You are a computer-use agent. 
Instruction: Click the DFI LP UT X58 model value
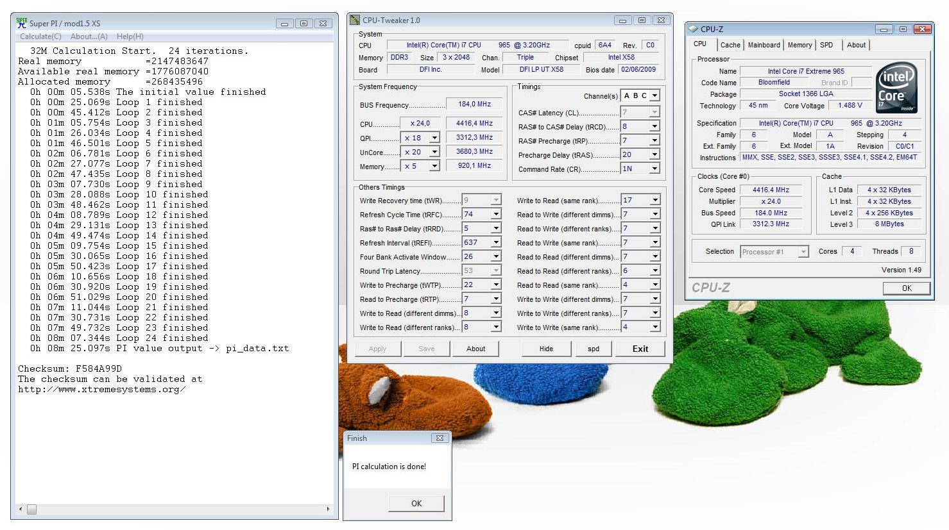541,69
